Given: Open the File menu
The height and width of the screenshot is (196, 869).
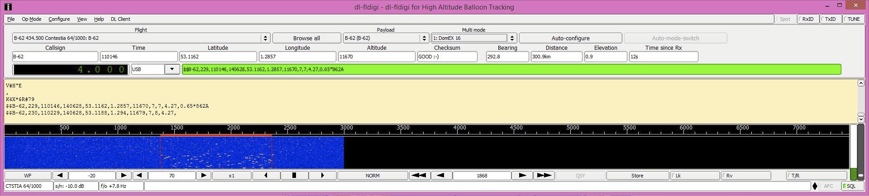Looking at the screenshot, I should click(11, 19).
